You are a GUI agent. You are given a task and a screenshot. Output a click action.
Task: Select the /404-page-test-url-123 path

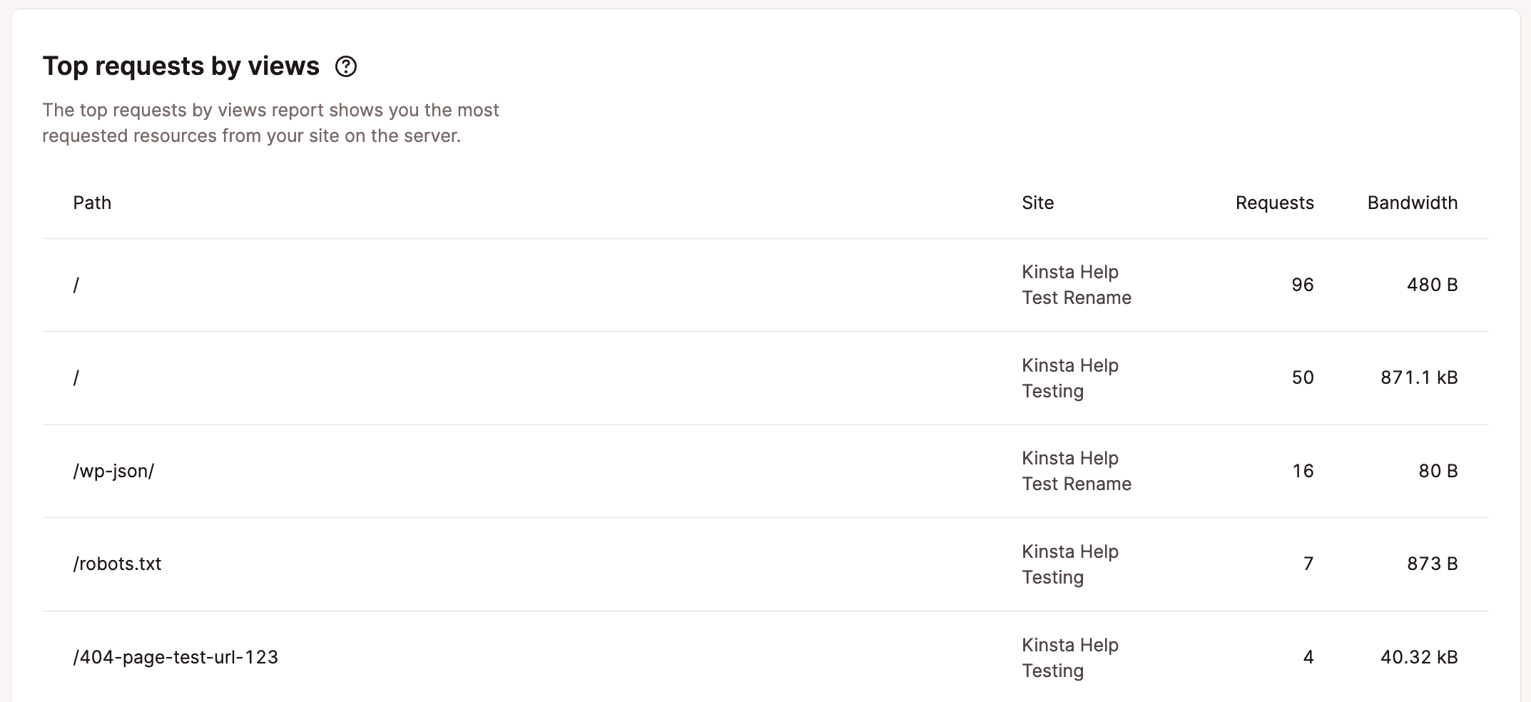coord(176,657)
